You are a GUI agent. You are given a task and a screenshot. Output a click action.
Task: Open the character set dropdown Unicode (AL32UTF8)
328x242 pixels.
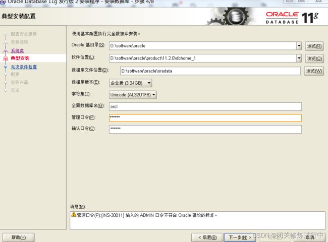[133, 95]
